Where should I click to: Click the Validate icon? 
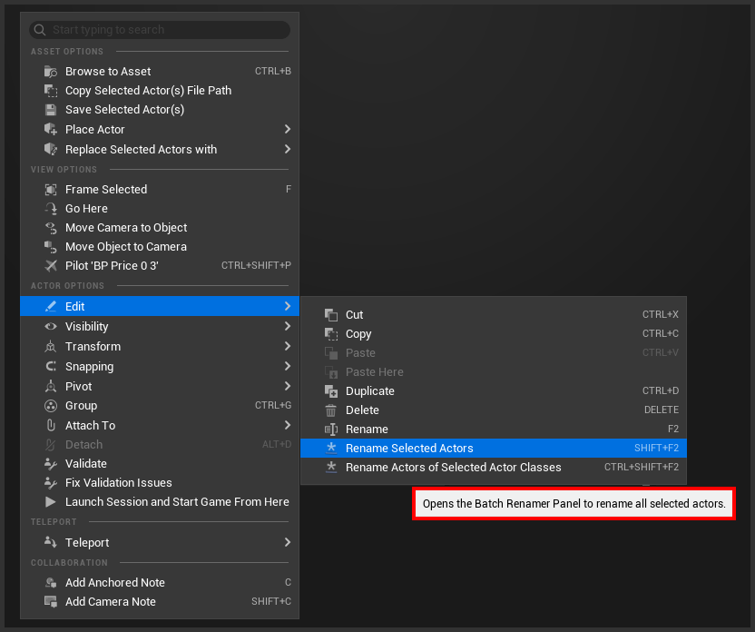point(51,464)
